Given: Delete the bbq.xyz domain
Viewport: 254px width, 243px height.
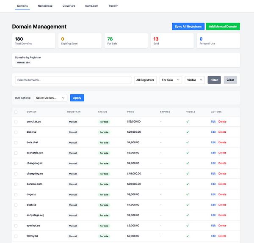Looking at the screenshot, I should tap(222, 132).
